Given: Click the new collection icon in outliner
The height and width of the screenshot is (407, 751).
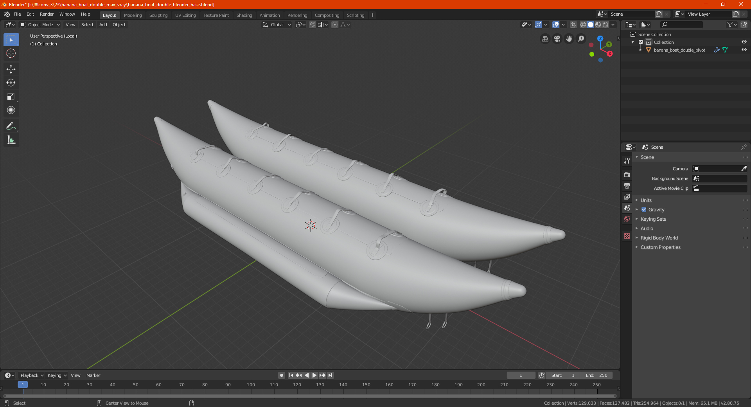Looking at the screenshot, I should [x=744, y=25].
